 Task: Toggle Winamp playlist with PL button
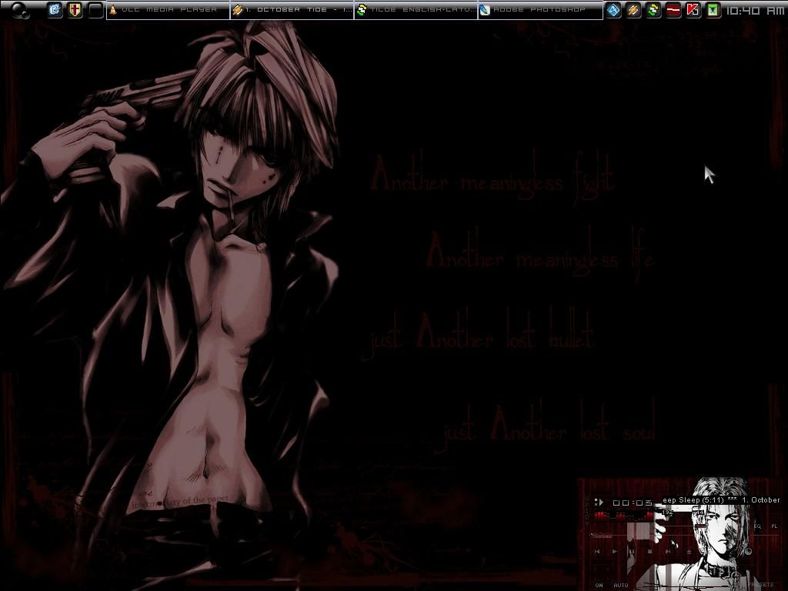pyautogui.click(x=774, y=526)
